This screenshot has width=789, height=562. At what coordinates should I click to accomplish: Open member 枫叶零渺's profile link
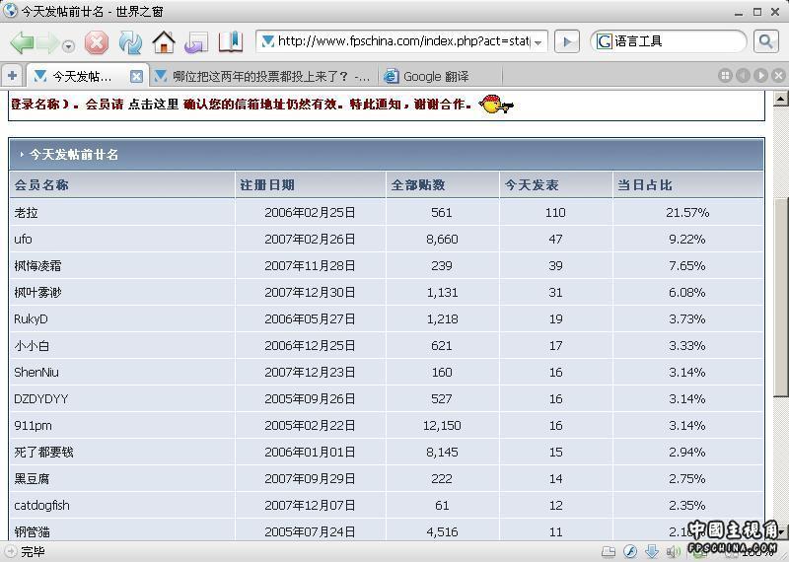click(37, 292)
